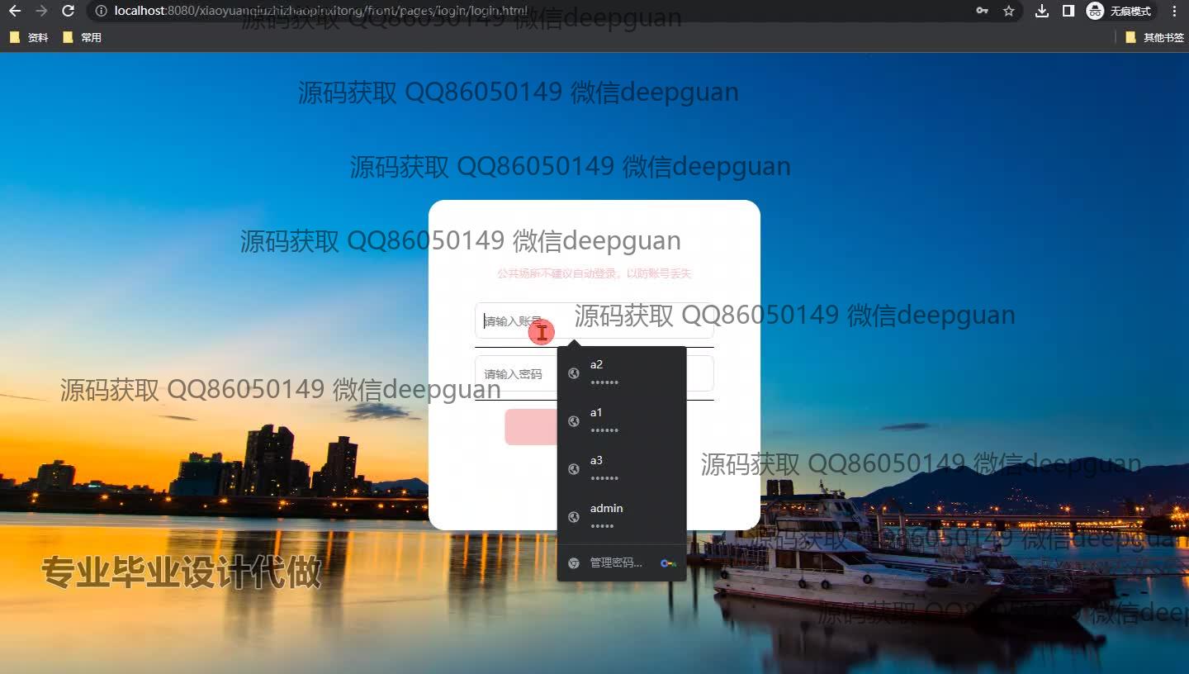
Task: View site information icon beside URL
Action: [102, 11]
